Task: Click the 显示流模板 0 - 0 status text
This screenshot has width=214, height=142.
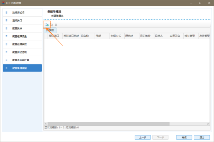Action: 54,128
